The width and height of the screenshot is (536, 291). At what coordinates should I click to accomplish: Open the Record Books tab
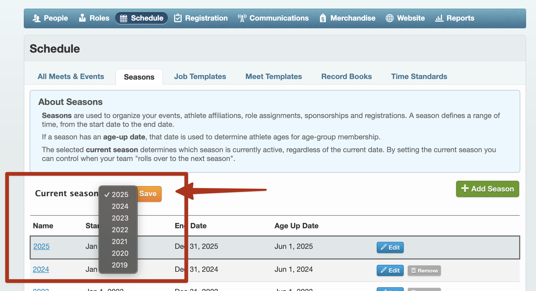[x=346, y=77]
